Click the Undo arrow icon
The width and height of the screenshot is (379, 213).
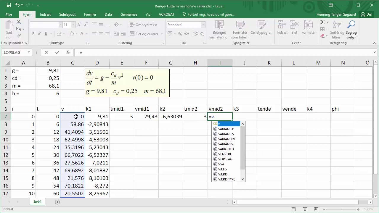point(18,5)
